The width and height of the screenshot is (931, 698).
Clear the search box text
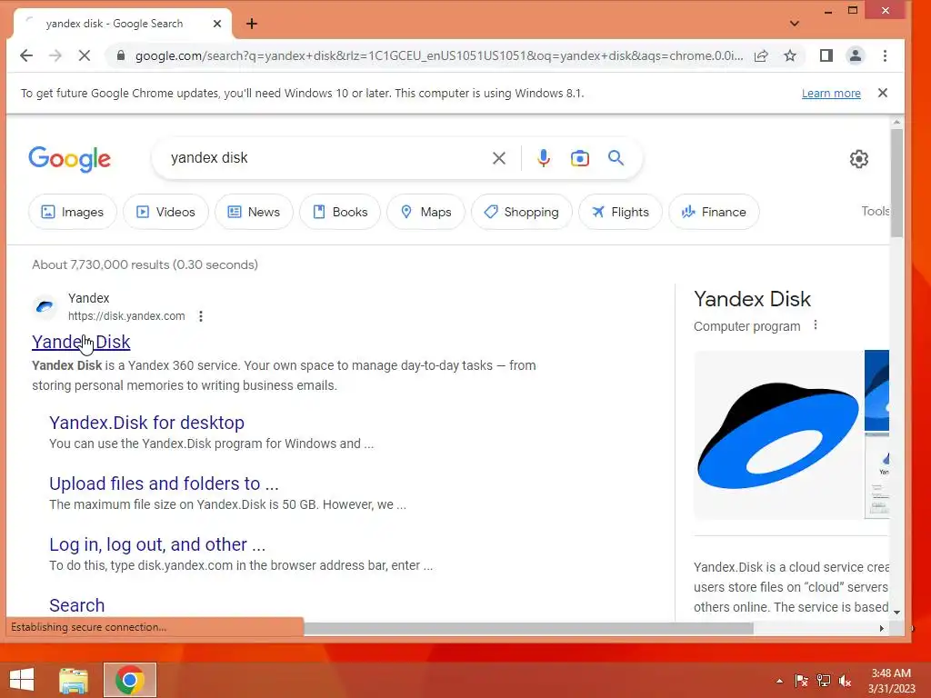499,158
